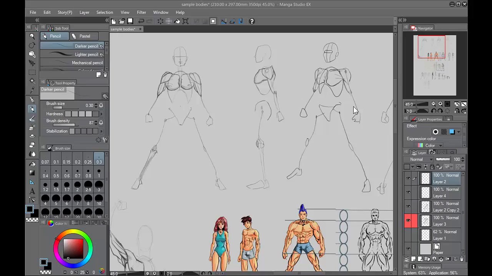The image size is (492, 276).
Task: Click the Scale/Rotate transform toolbar icon
Action: tap(186, 21)
